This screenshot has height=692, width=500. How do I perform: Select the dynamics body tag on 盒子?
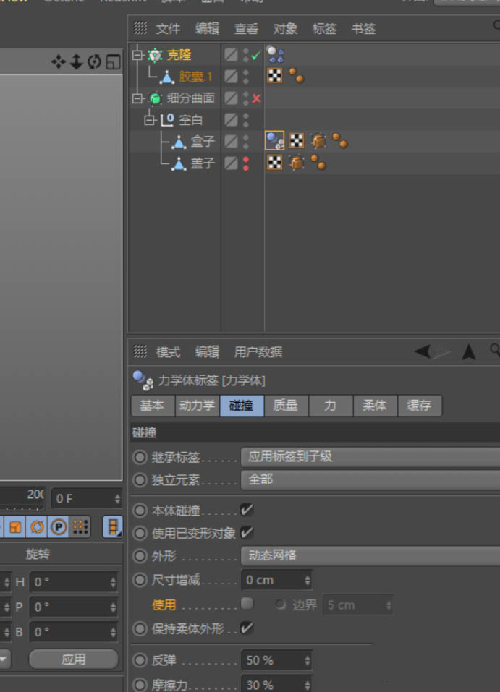coord(274,141)
